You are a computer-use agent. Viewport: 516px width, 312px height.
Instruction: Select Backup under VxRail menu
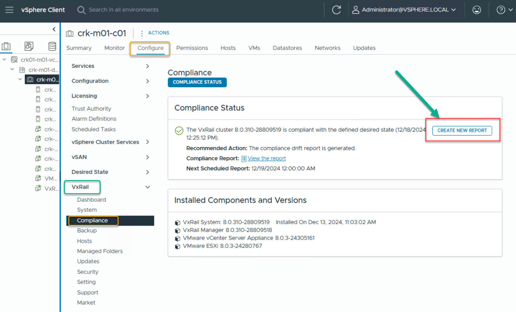(x=87, y=230)
